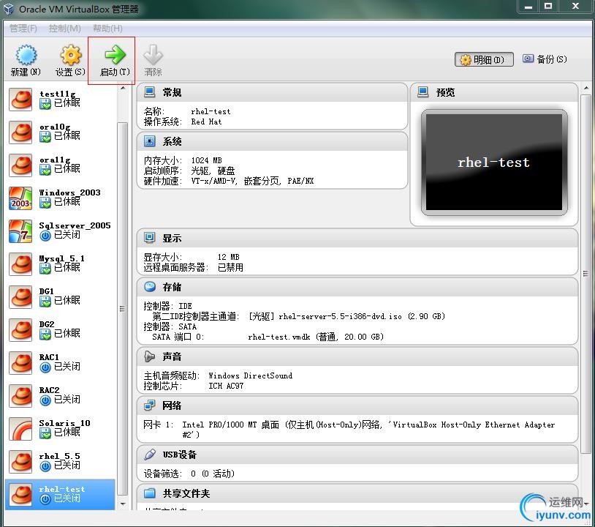Select the DG2 virtual machine icon
The image size is (595, 527).
21,330
